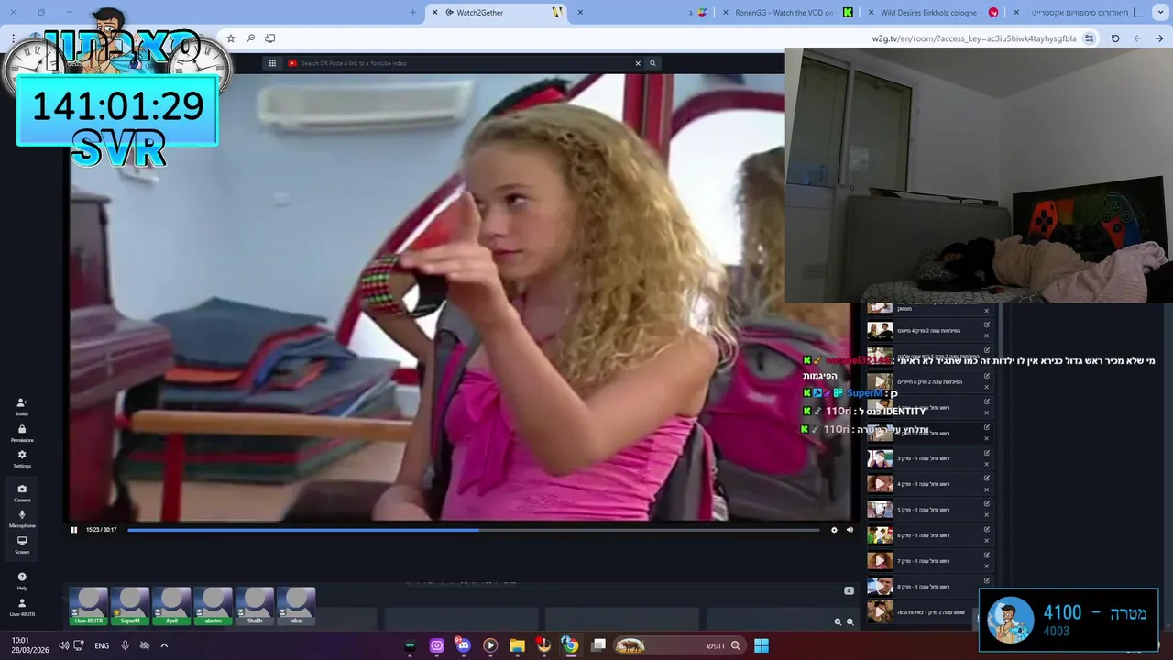The height and width of the screenshot is (660, 1173).
Task: Open the ENG language switcher
Action: point(102,645)
